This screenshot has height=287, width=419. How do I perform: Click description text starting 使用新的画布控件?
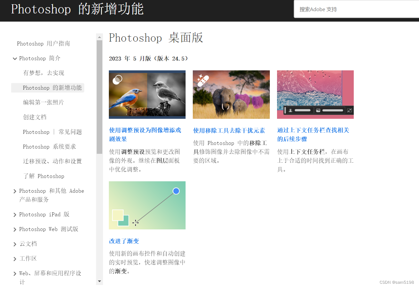pyautogui.click(x=147, y=262)
